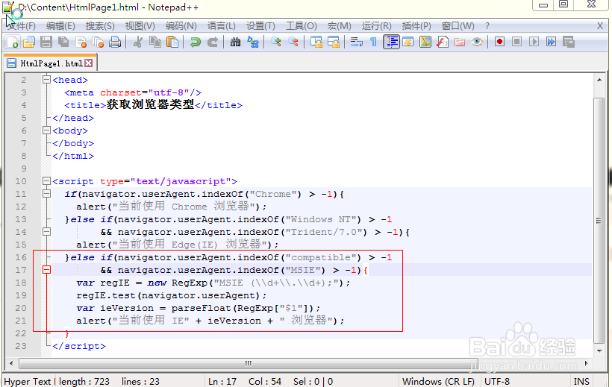Open the 设置(T) menu

pos(260,26)
